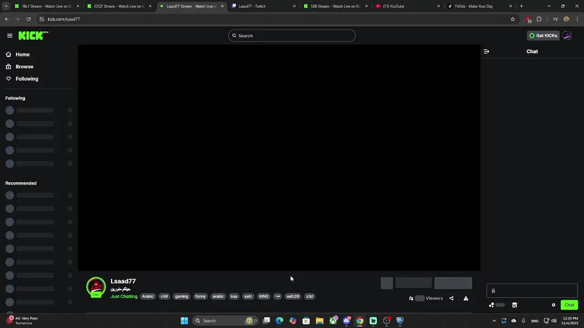The width and height of the screenshot is (584, 328).
Task: Open the chat shop storefront icon
Action: tap(515, 305)
